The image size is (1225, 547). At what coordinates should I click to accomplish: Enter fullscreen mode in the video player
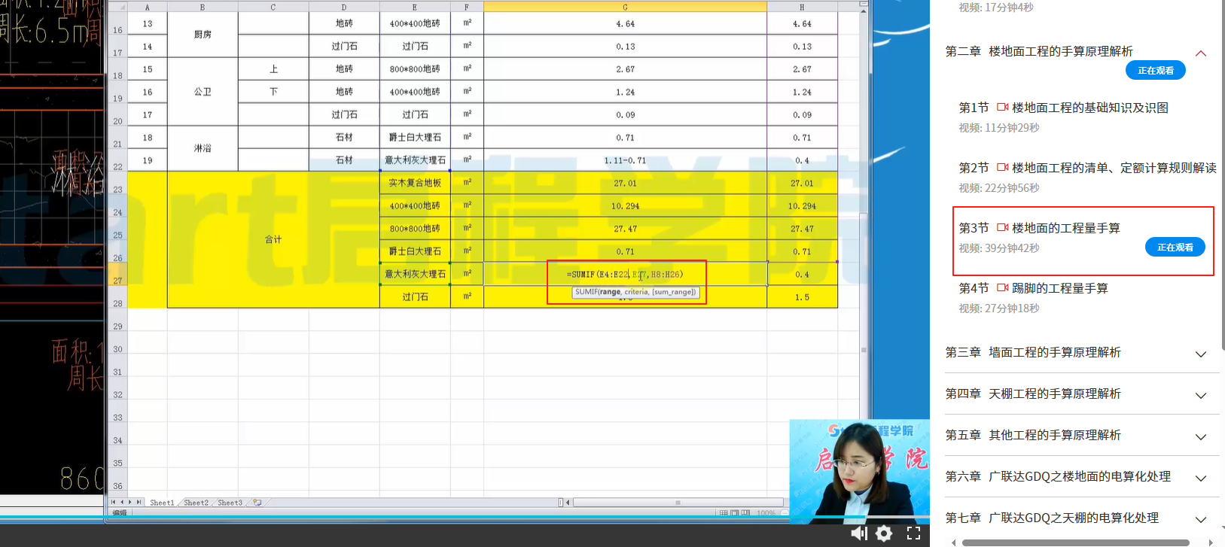tap(913, 533)
